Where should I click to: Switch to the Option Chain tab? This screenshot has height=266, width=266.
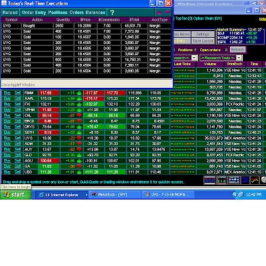207,19
